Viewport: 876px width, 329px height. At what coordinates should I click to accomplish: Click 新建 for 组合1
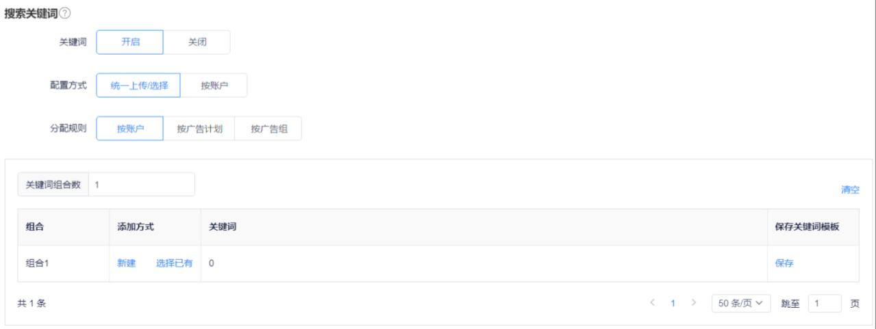point(127,263)
